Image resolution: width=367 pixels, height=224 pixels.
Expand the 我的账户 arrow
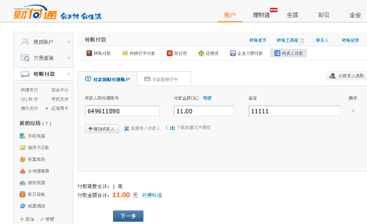[69, 42]
